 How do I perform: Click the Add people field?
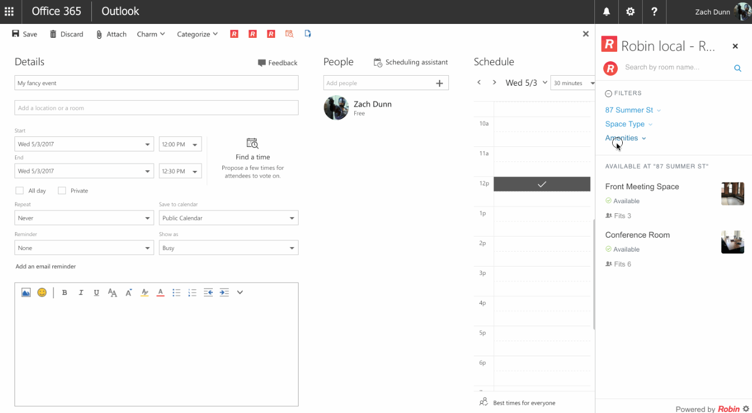tap(379, 83)
